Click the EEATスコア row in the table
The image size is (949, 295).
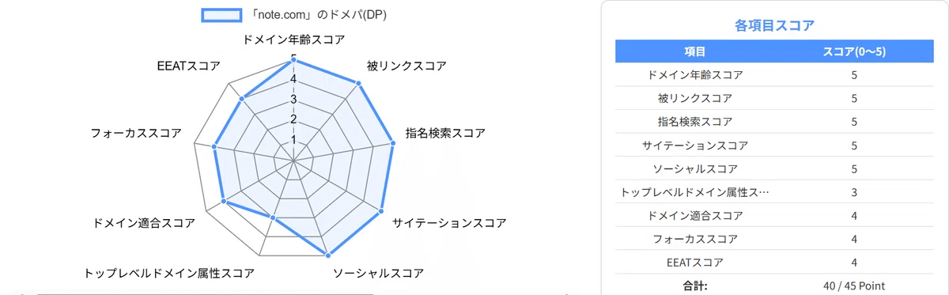click(775, 263)
